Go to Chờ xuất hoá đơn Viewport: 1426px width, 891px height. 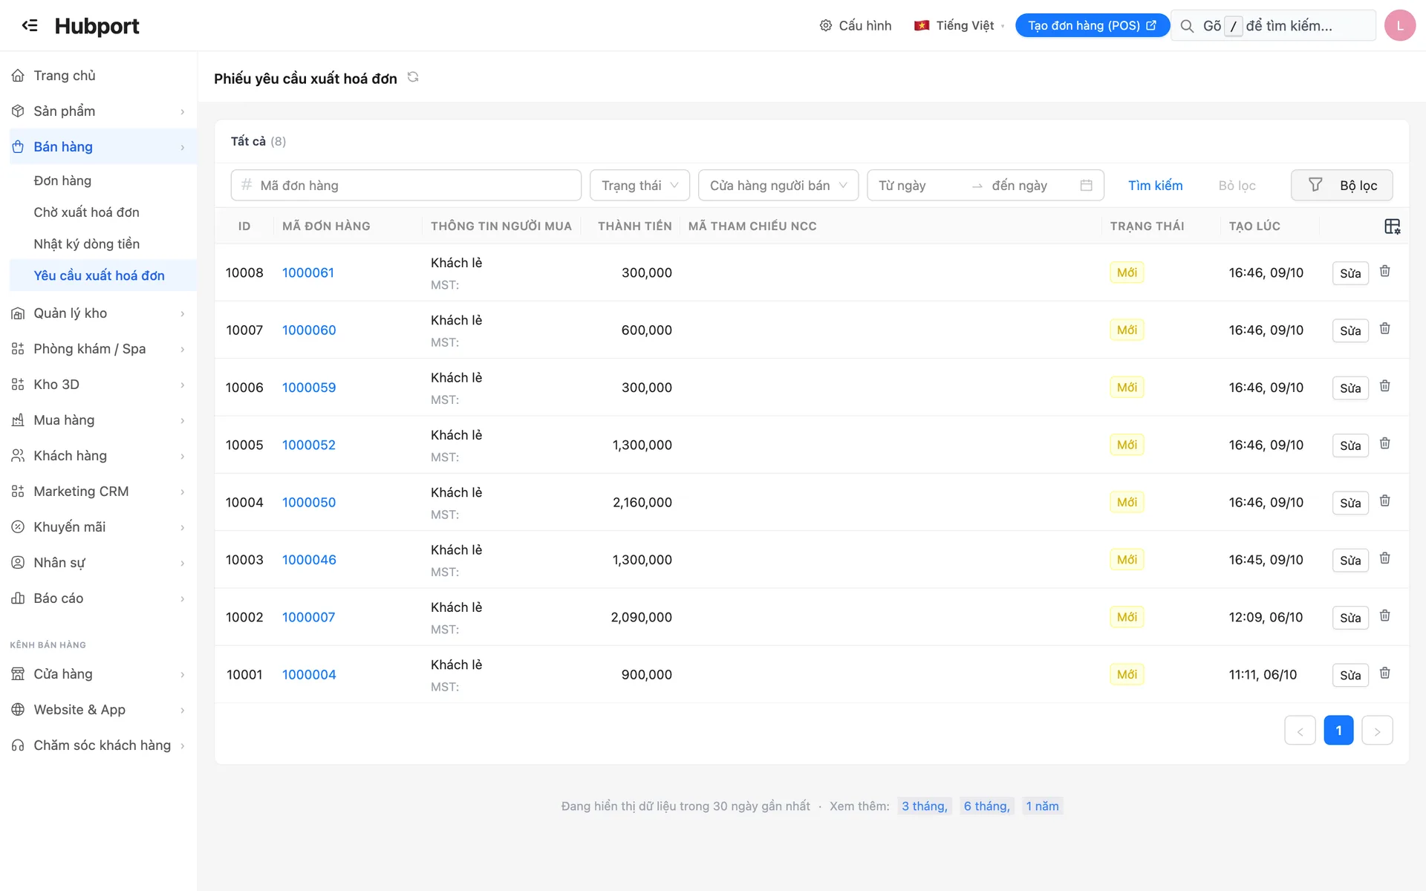coord(86,212)
